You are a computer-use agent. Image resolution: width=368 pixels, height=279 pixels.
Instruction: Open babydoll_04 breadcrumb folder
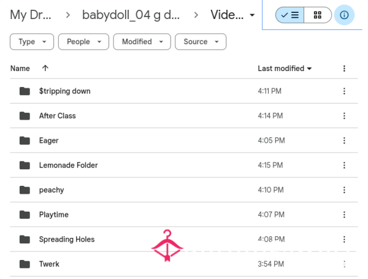pos(131,15)
